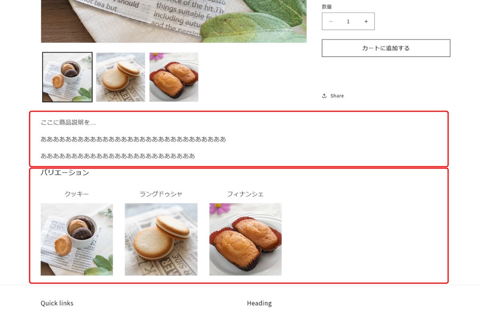
Task: Click the footer Heading title
Action: 259,303
